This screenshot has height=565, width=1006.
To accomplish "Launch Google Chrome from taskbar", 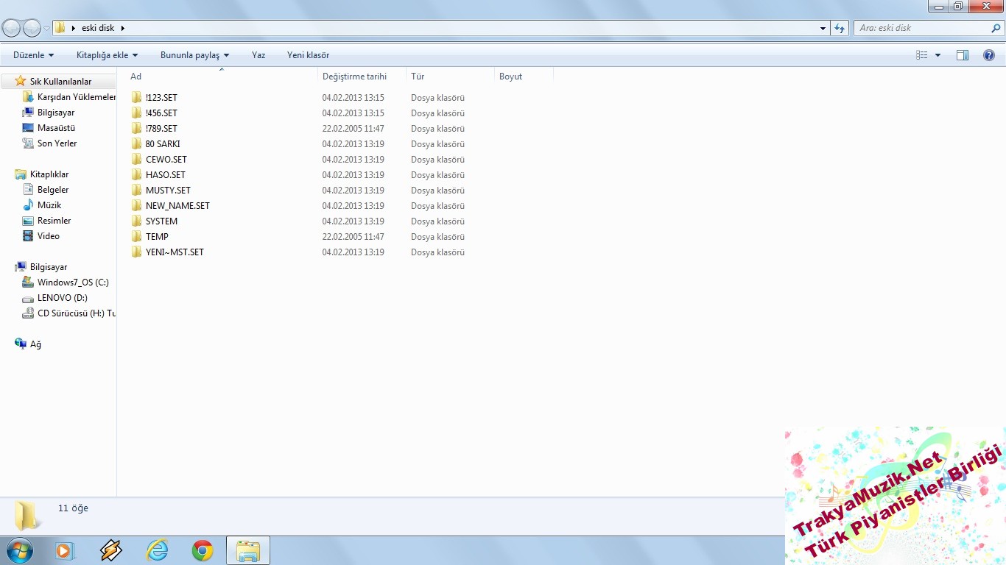I will pos(203,550).
